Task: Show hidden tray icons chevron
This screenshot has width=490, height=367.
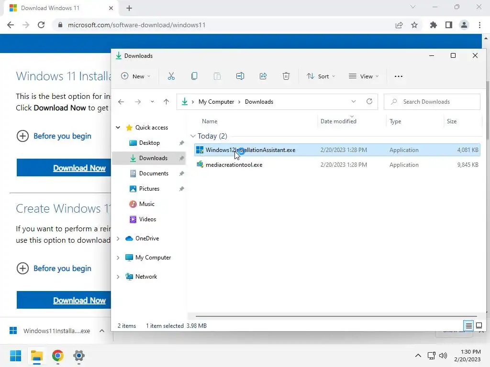Action: tap(418, 356)
